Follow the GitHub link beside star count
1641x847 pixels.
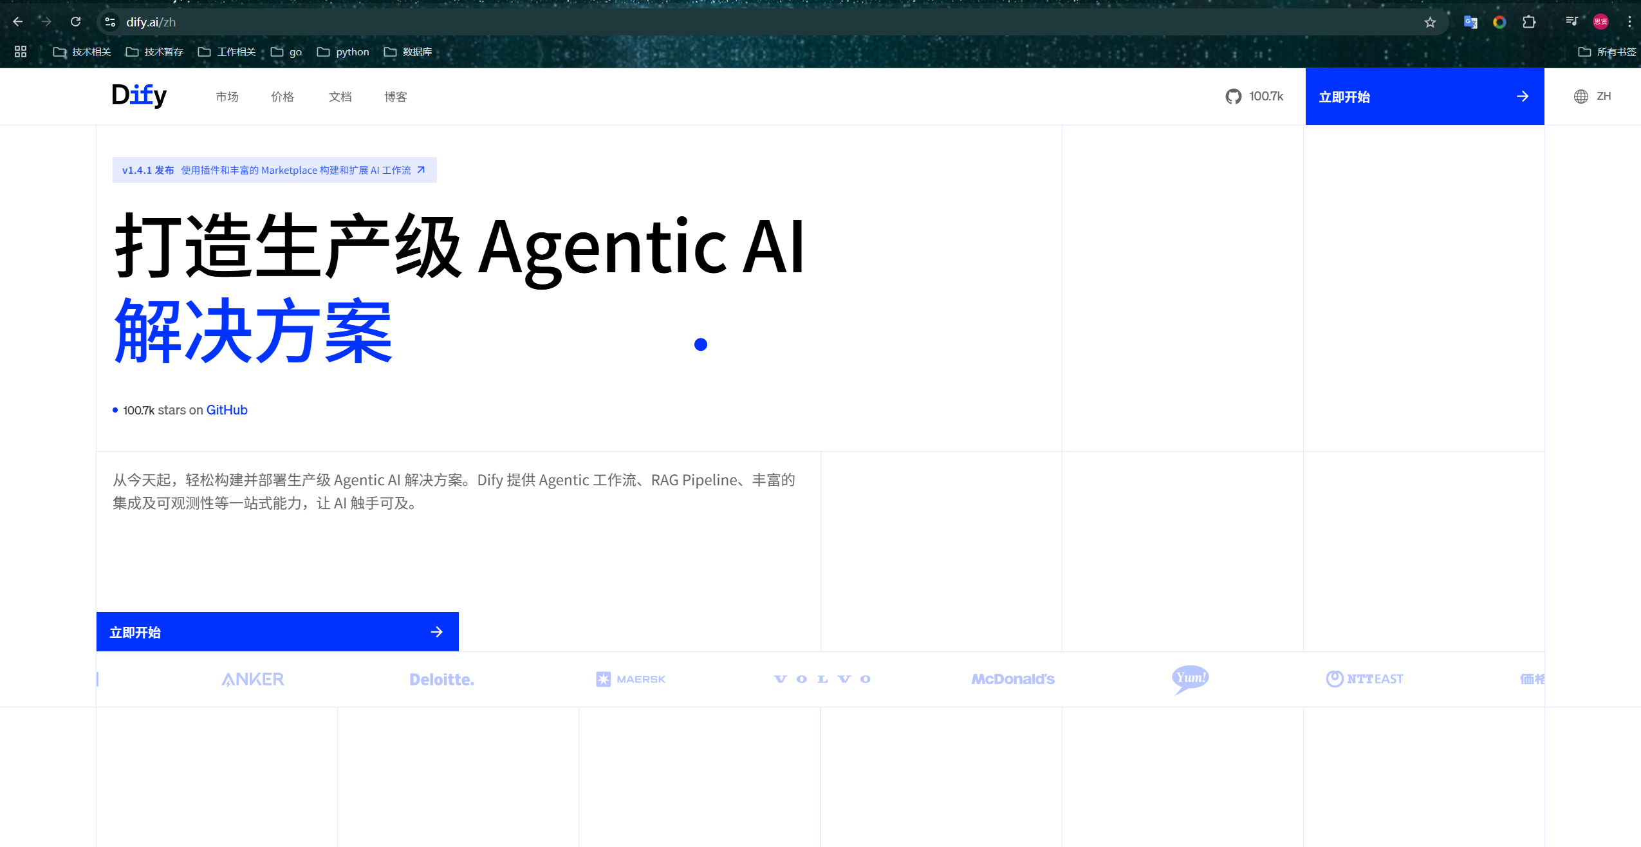[x=227, y=410]
